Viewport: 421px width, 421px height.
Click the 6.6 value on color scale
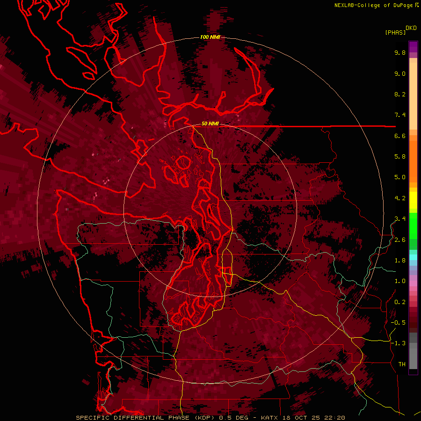[x=400, y=136]
